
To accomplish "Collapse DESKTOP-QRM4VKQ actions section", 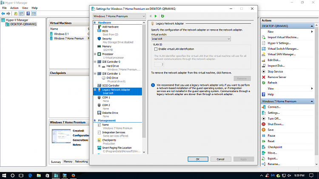I will [x=312, y=26].
